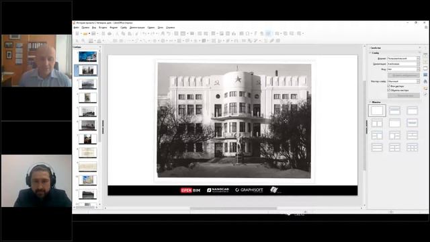This screenshot has height=242, width=430.
Task: Open the Styles sidebar deck icon
Action: click(x=425, y=81)
